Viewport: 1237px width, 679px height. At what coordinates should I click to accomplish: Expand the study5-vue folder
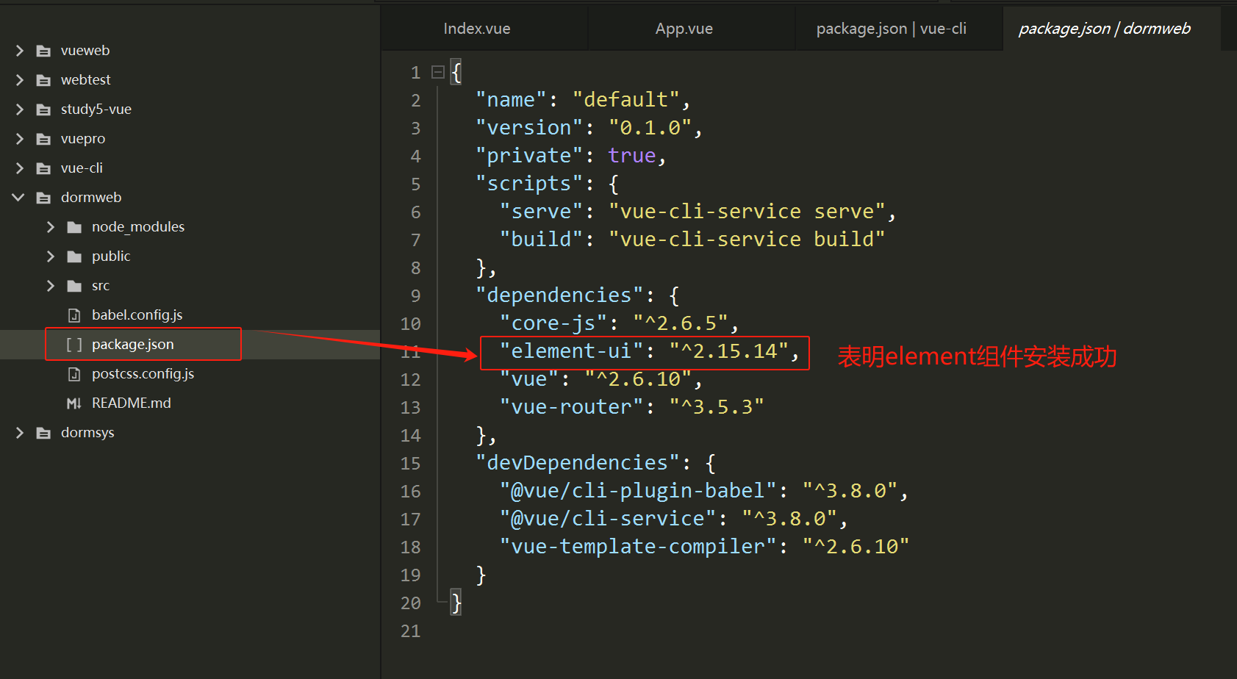pos(18,109)
